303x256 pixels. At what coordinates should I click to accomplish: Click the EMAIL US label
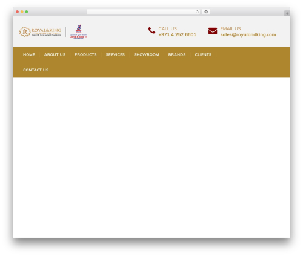coord(230,28)
